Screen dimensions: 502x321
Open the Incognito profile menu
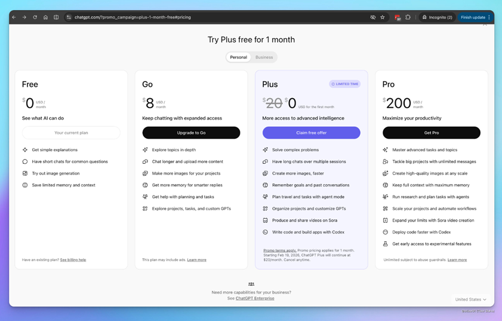pyautogui.click(x=438, y=17)
